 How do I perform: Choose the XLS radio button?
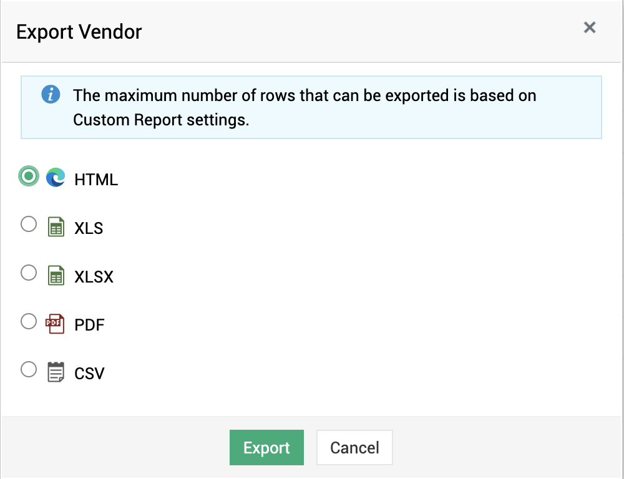29,224
